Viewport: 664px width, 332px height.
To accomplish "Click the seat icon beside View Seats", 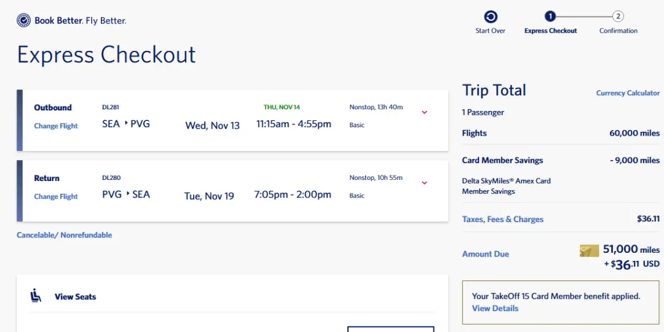I will (x=36, y=296).
